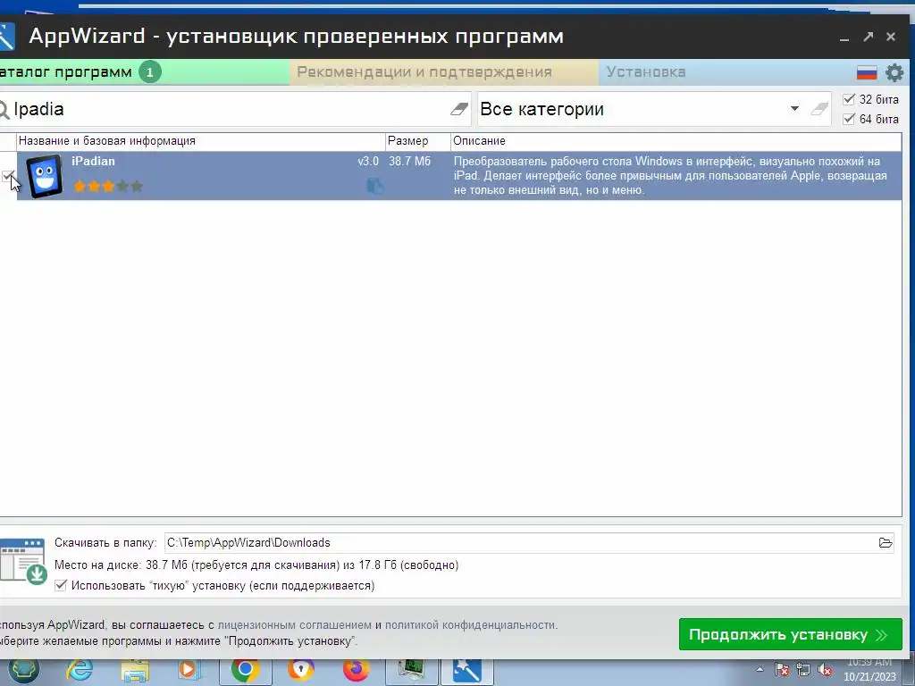The width and height of the screenshot is (915, 686).
Task: Browse download folder with folder icon
Action: pos(886,543)
